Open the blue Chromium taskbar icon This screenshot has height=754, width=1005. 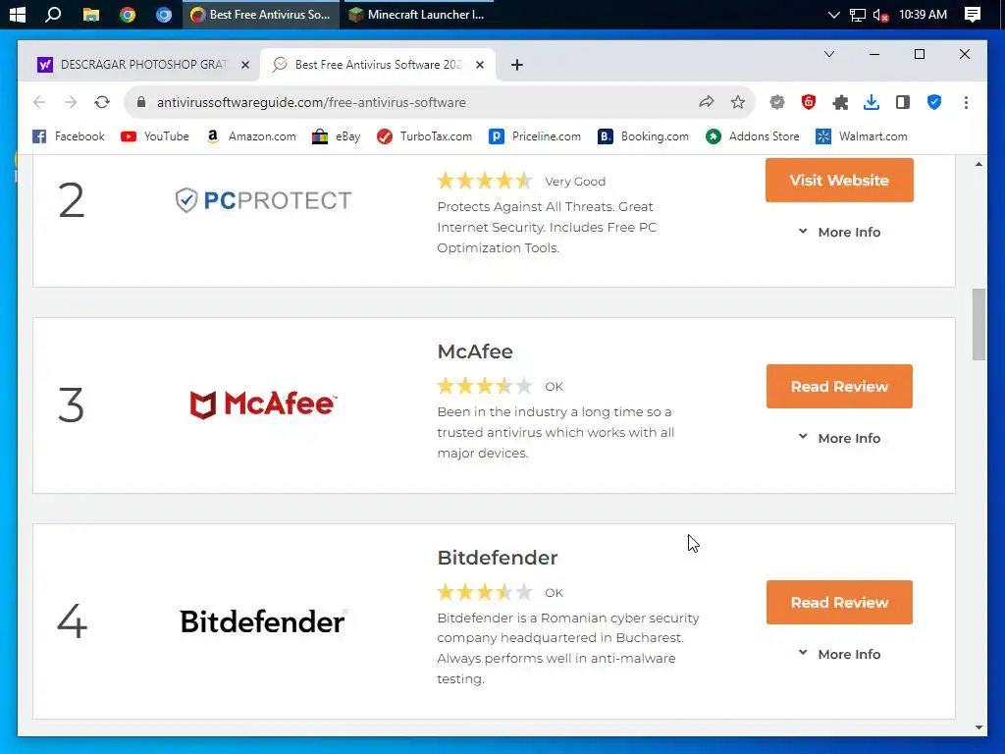click(x=164, y=14)
